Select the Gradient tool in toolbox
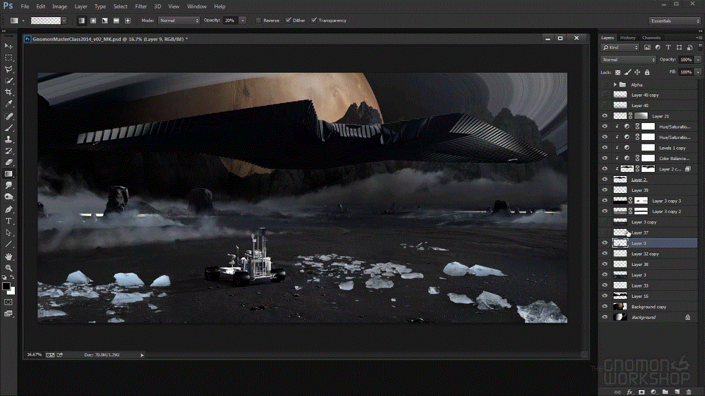705x396 pixels. point(8,174)
